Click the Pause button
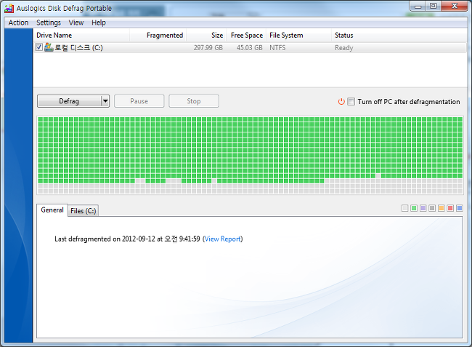This screenshot has width=472, height=347. point(139,101)
